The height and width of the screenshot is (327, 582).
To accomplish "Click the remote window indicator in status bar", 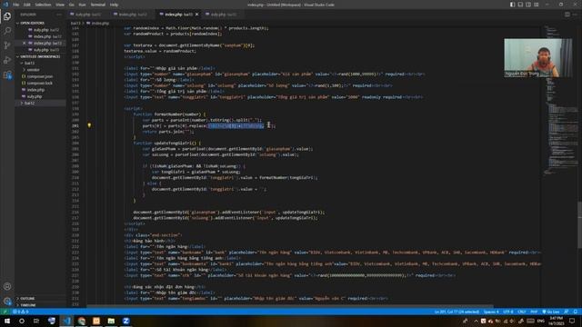I will coord(5,312).
